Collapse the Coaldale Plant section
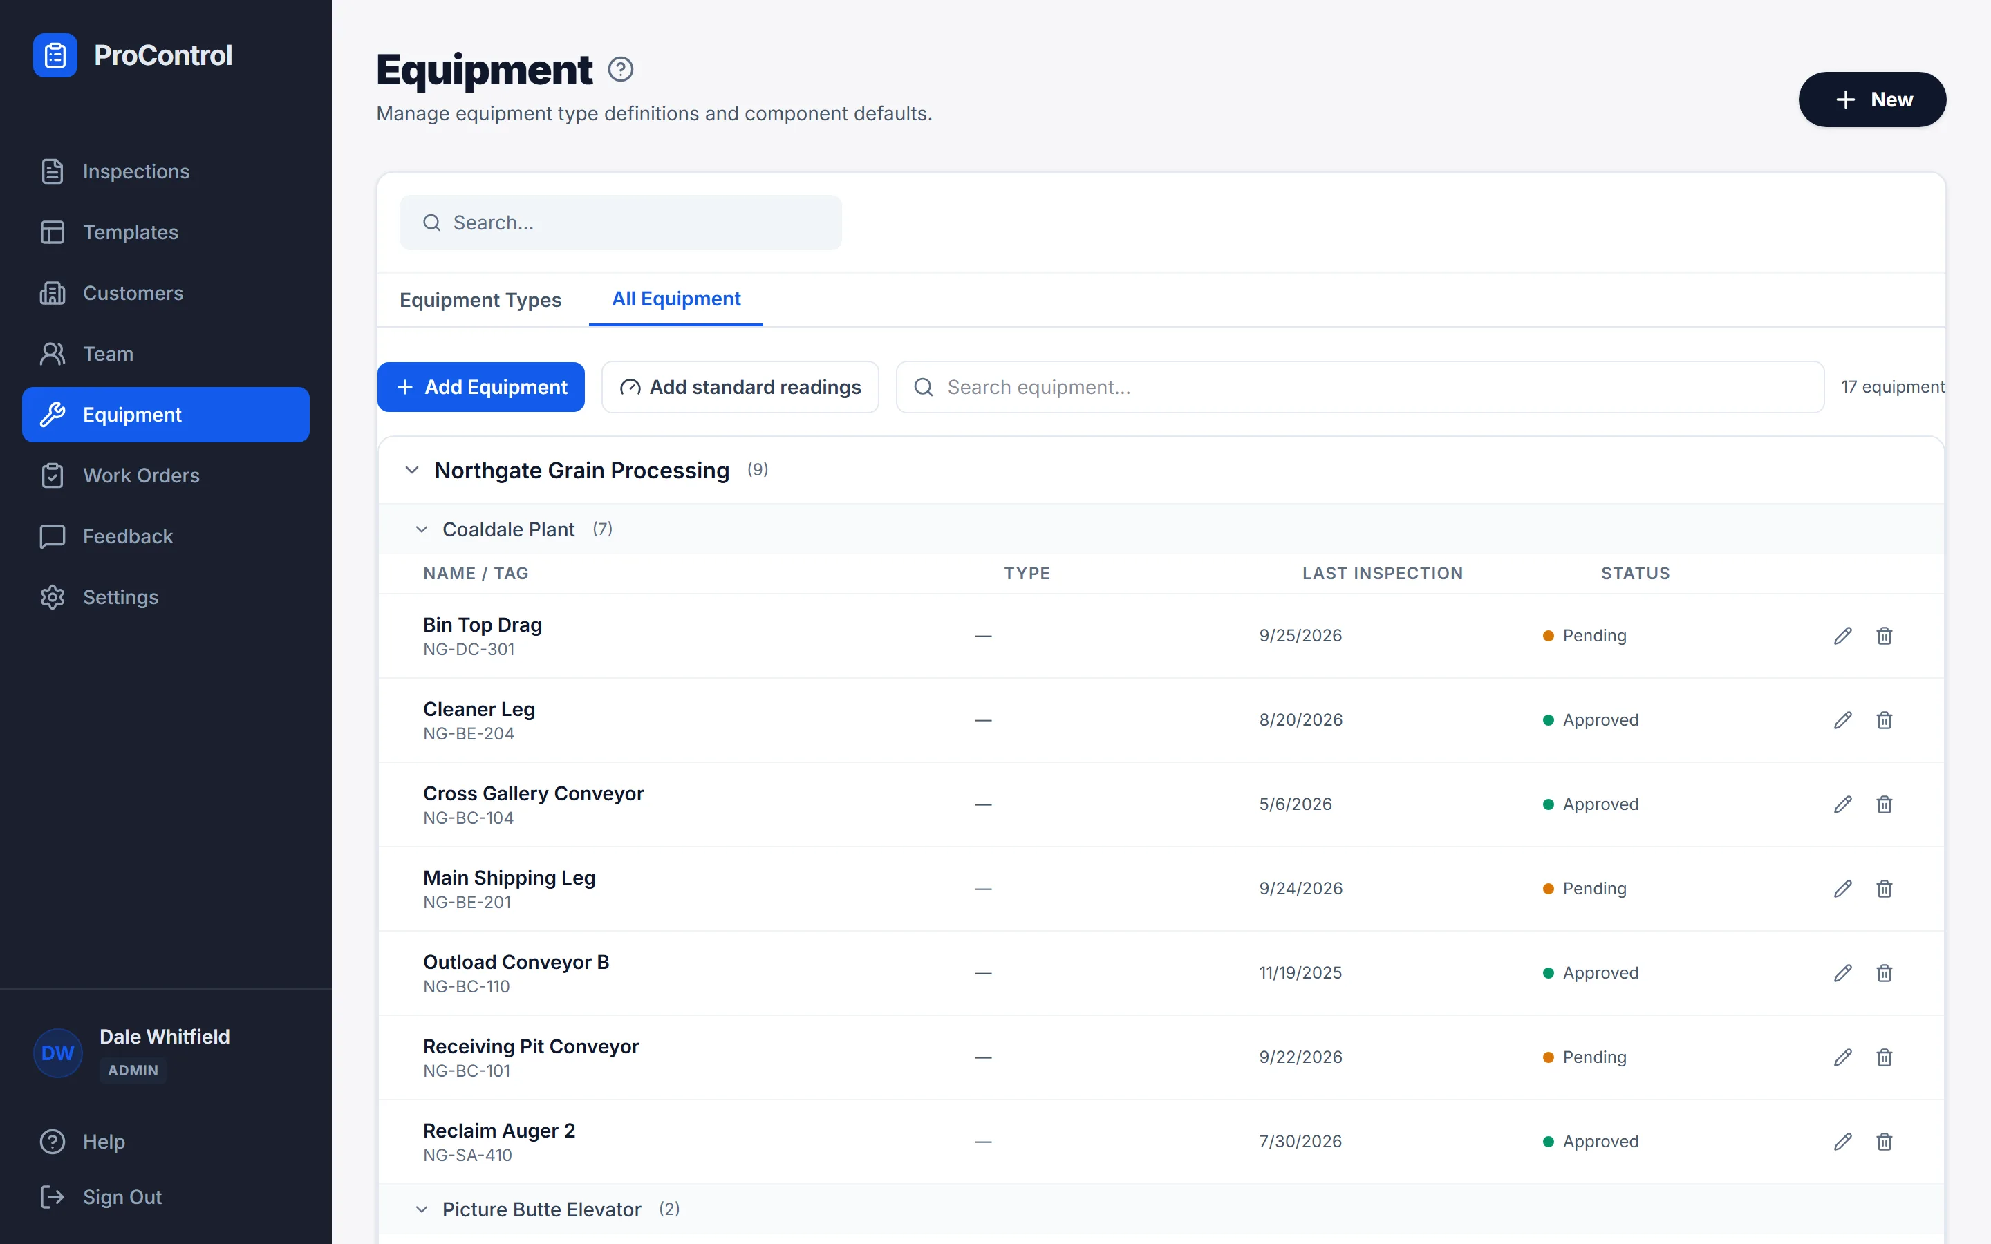Image resolution: width=1991 pixels, height=1244 pixels. 422,530
